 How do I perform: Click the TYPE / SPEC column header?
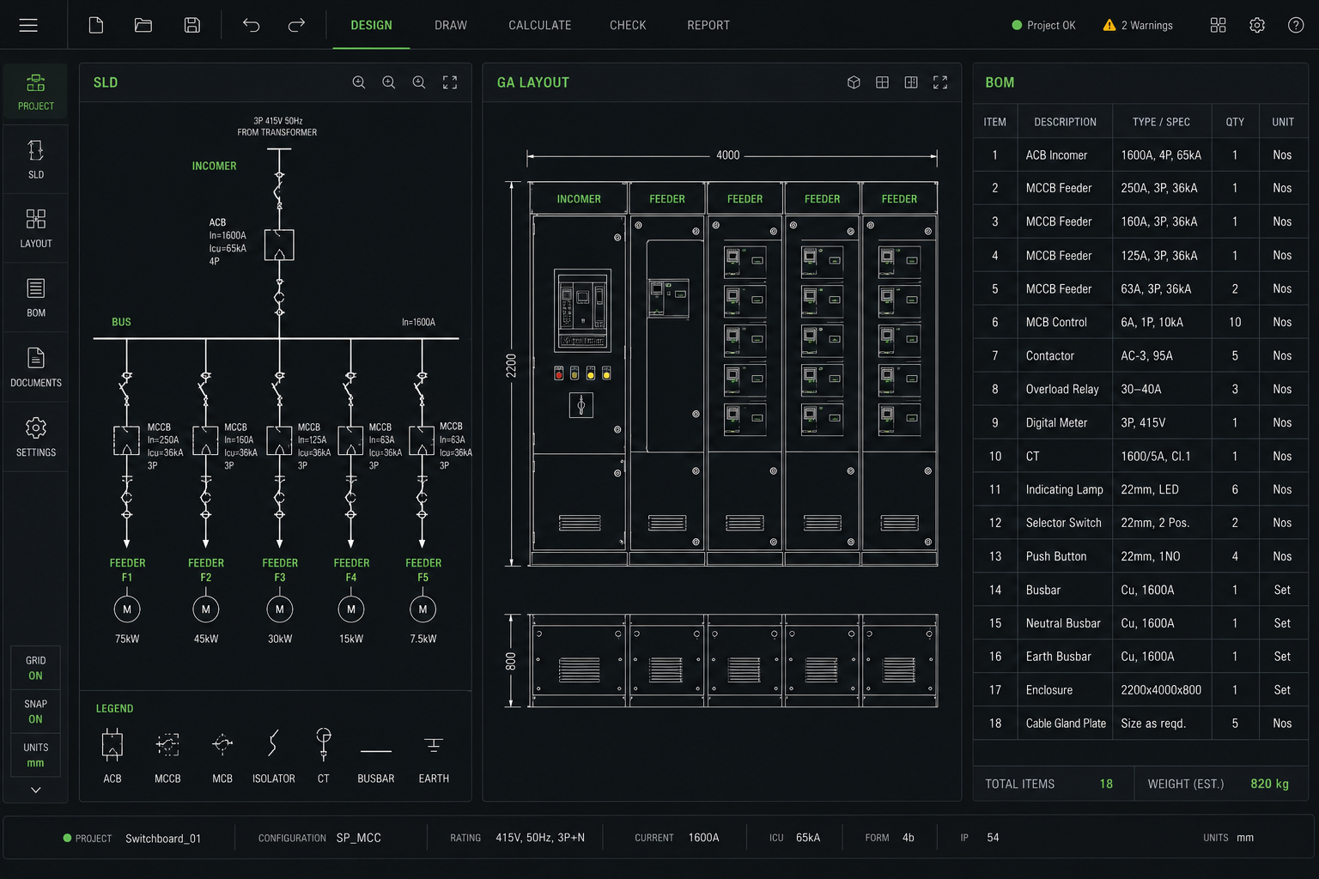coord(1161,122)
